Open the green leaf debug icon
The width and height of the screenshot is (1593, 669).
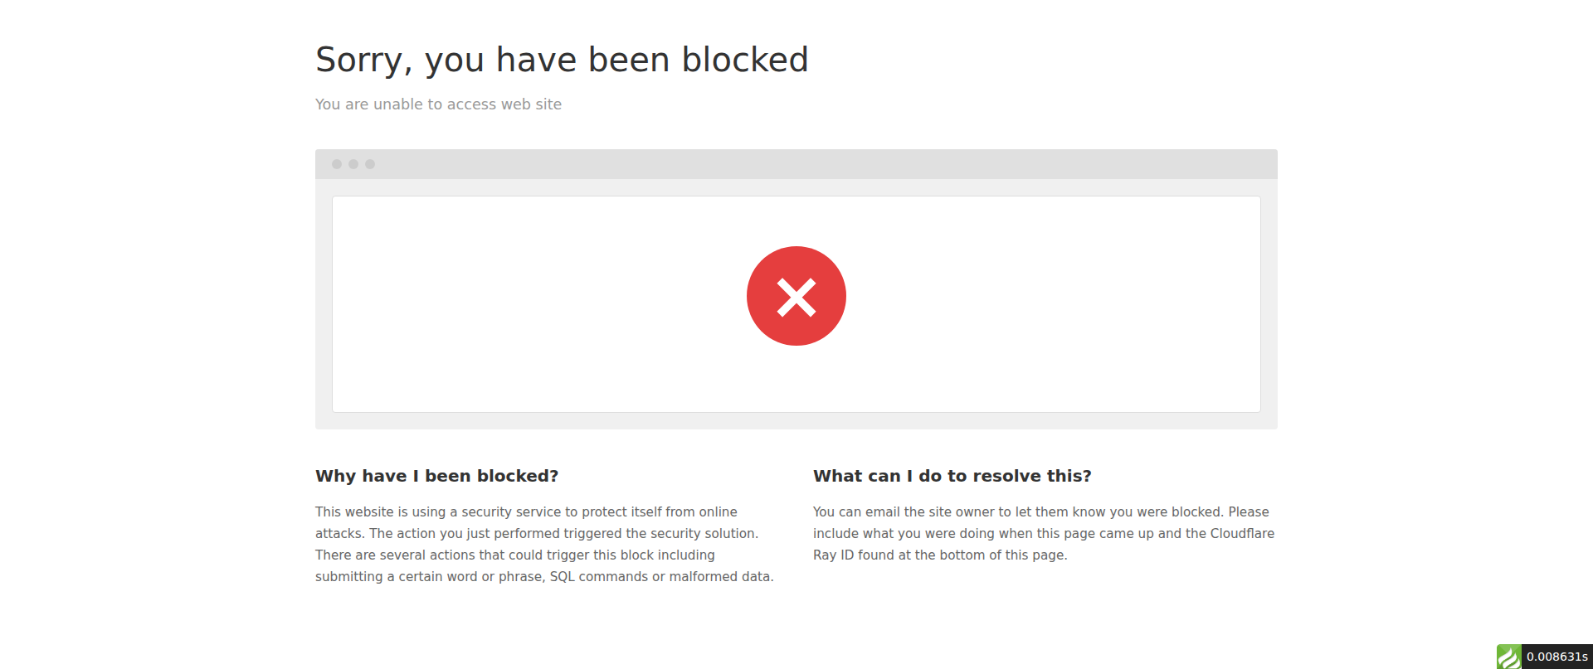tap(1509, 657)
